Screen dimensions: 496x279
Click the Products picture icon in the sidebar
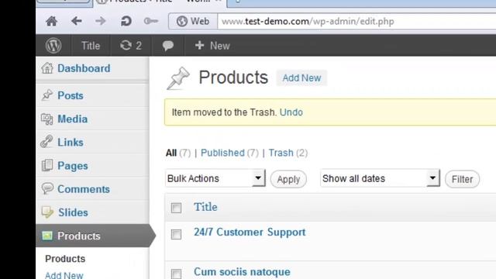tap(47, 236)
